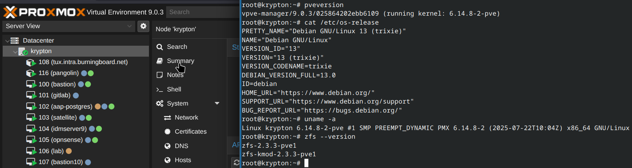Open the Server View dropdown
Screen dimensions: 632x168
click(x=69, y=26)
